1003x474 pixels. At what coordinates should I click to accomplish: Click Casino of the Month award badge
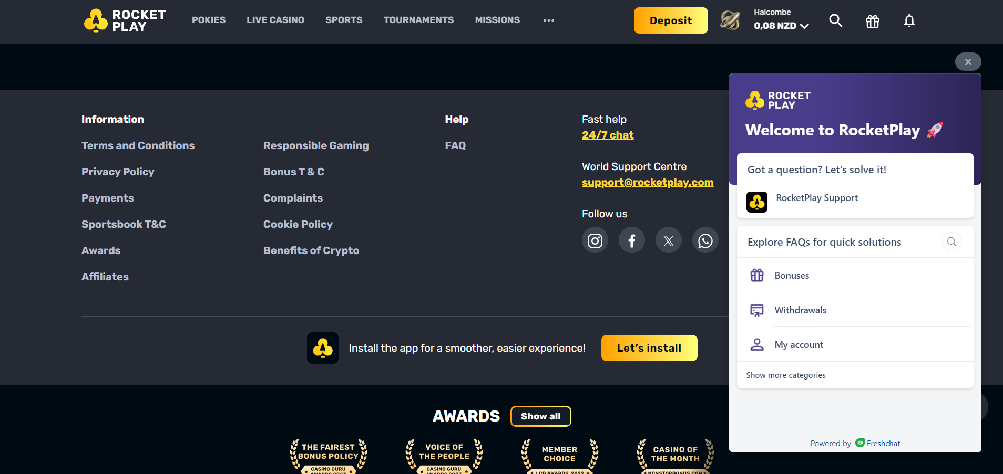pyautogui.click(x=676, y=456)
